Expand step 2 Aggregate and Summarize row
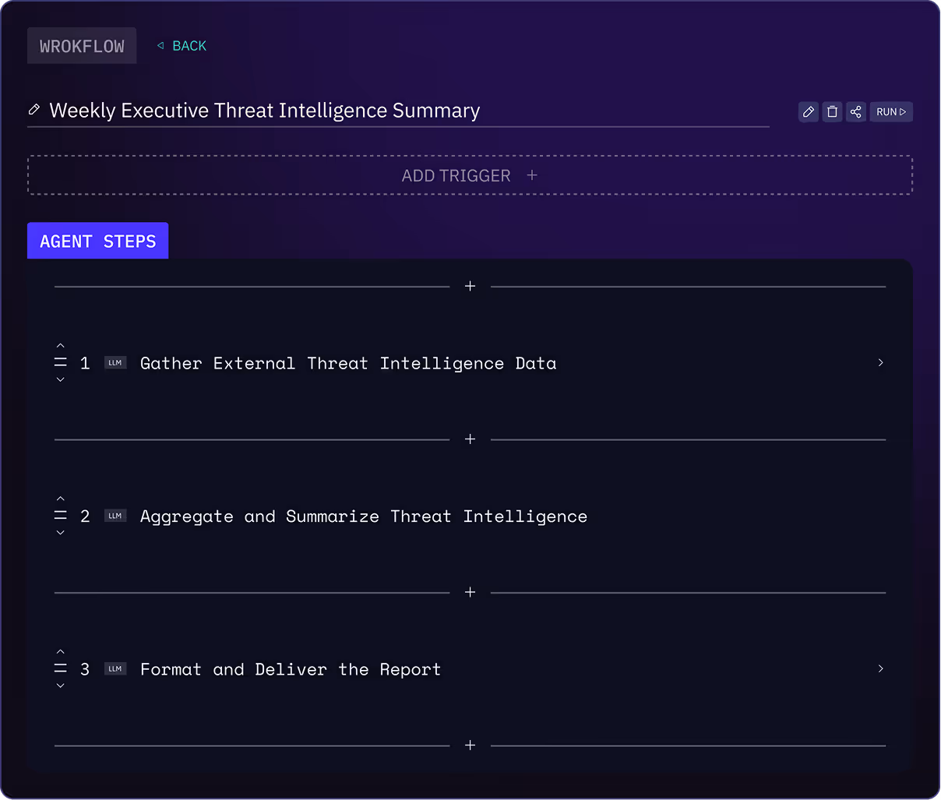This screenshot has width=941, height=800. (362, 516)
